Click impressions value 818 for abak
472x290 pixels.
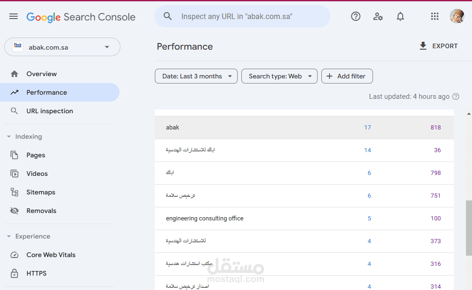[436, 128]
